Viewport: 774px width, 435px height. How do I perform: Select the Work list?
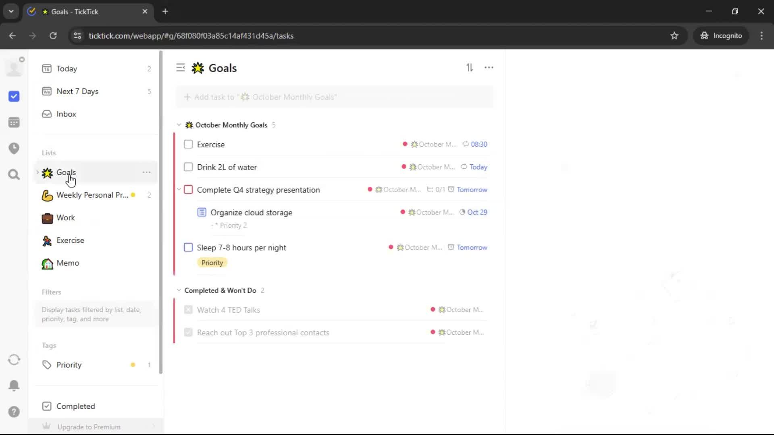[65, 218]
